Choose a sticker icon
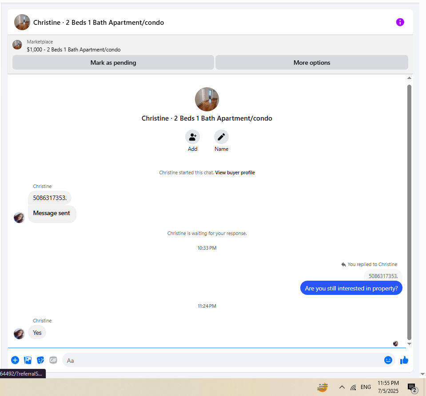The width and height of the screenshot is (426, 396). click(40, 360)
